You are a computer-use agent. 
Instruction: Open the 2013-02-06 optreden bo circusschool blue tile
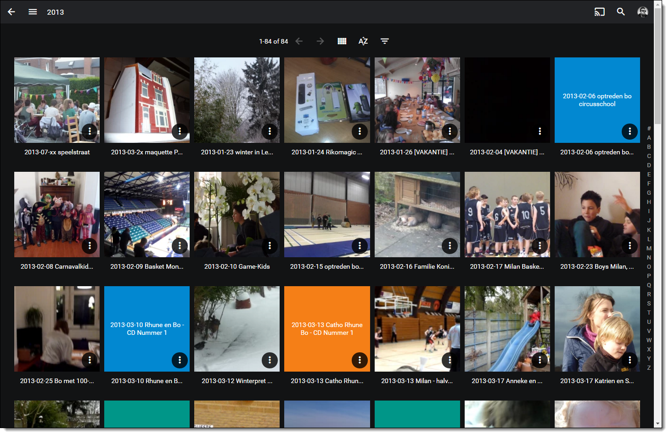[597, 100]
